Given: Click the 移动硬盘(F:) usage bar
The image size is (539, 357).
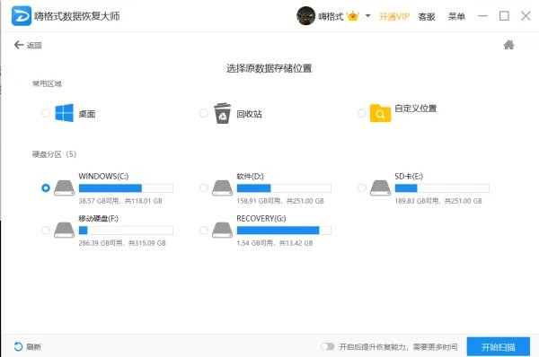Looking at the screenshot, I should pyautogui.click(x=126, y=231).
